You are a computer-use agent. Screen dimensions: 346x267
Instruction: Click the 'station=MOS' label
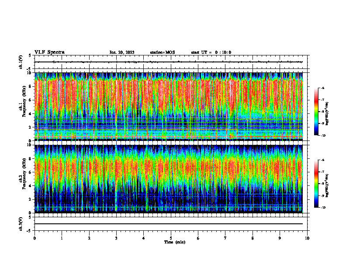[x=163, y=52]
